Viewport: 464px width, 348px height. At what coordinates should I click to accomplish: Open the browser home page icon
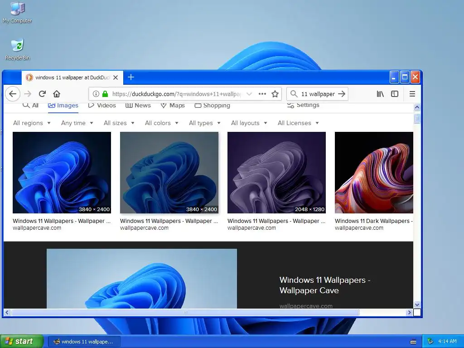pos(57,94)
